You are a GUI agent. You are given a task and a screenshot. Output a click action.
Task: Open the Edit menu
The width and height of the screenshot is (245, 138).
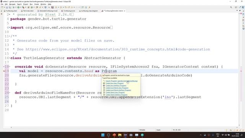[x=6, y=4]
